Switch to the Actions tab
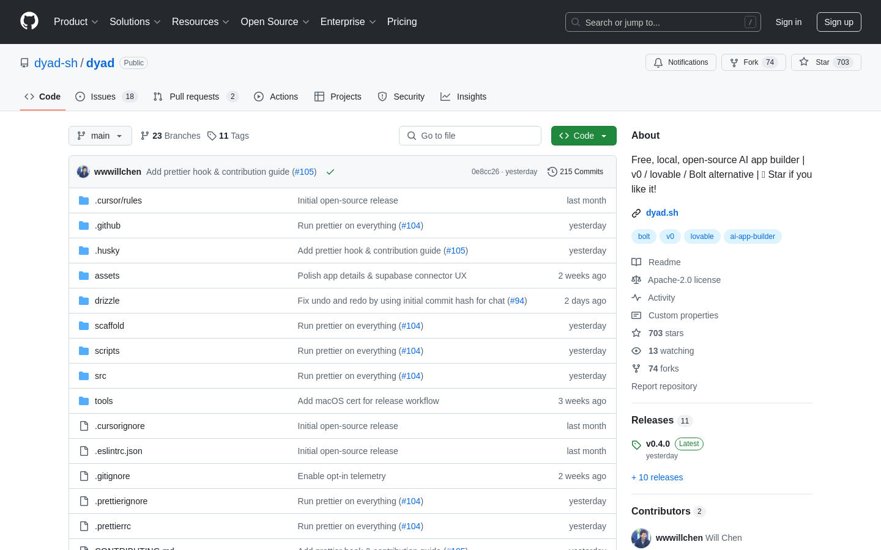Screen dimensions: 881x550 point(276,97)
